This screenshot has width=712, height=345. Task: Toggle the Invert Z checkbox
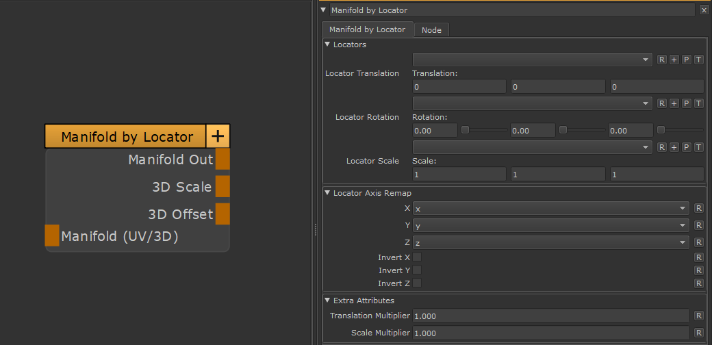click(x=417, y=283)
